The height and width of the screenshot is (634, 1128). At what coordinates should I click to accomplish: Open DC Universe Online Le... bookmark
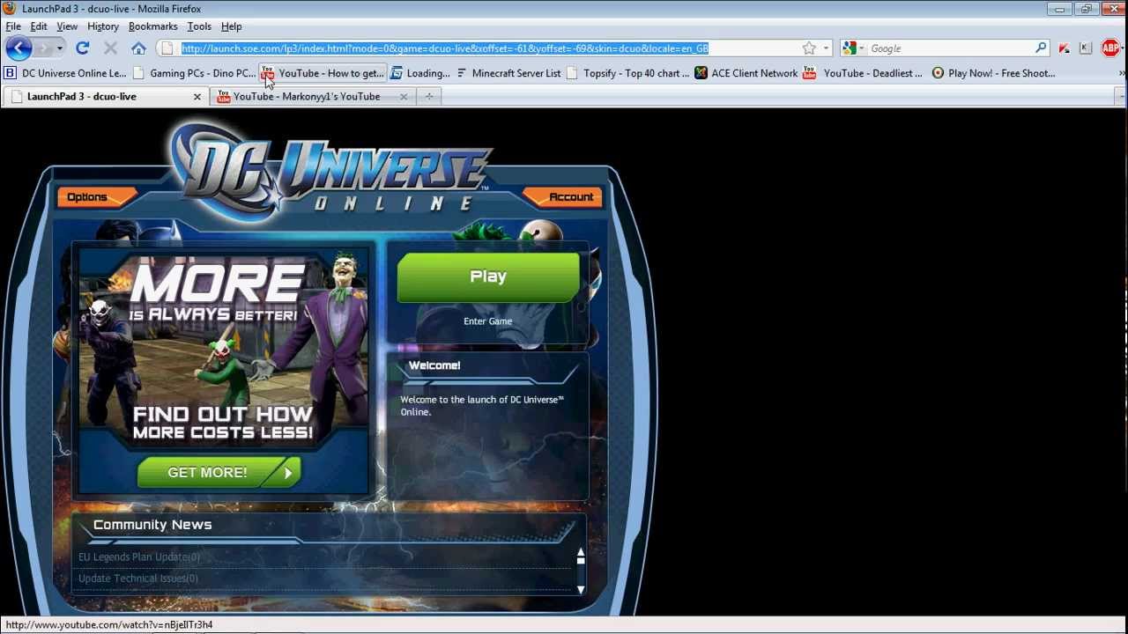pyautogui.click(x=66, y=73)
